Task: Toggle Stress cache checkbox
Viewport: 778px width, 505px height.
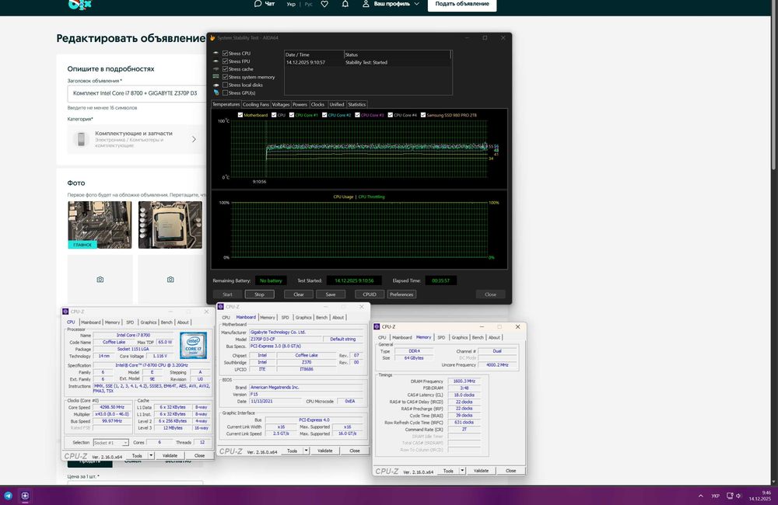Action: pos(226,69)
